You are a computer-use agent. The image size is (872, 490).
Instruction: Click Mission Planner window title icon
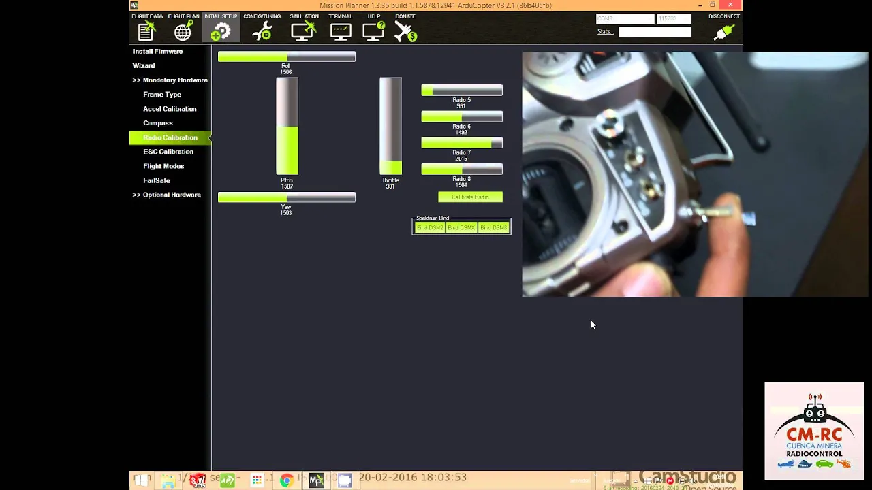click(134, 5)
